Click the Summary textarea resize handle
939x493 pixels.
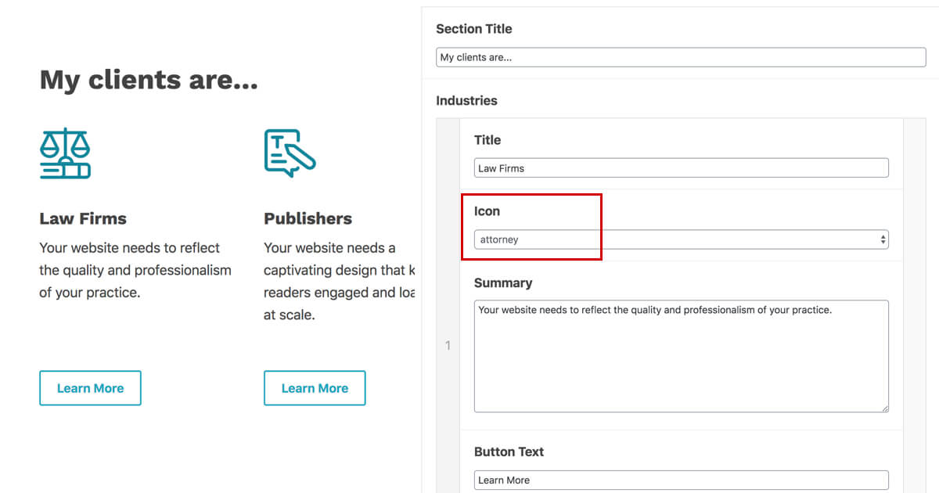point(885,408)
